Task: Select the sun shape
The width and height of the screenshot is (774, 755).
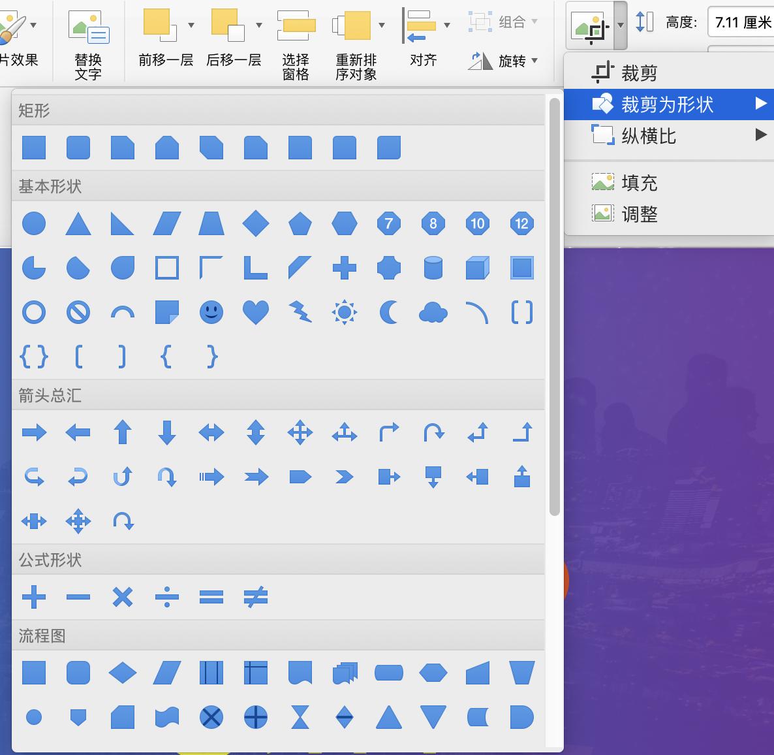Action: [345, 312]
